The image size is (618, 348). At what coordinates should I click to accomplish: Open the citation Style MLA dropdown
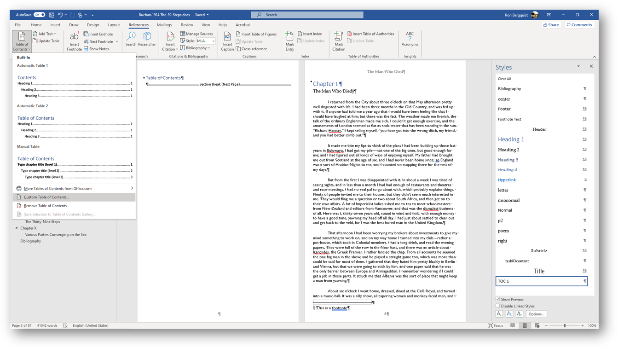point(213,41)
